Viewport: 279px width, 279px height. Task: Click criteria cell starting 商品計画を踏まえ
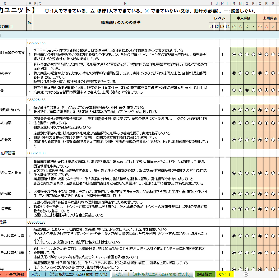tap(121, 110)
